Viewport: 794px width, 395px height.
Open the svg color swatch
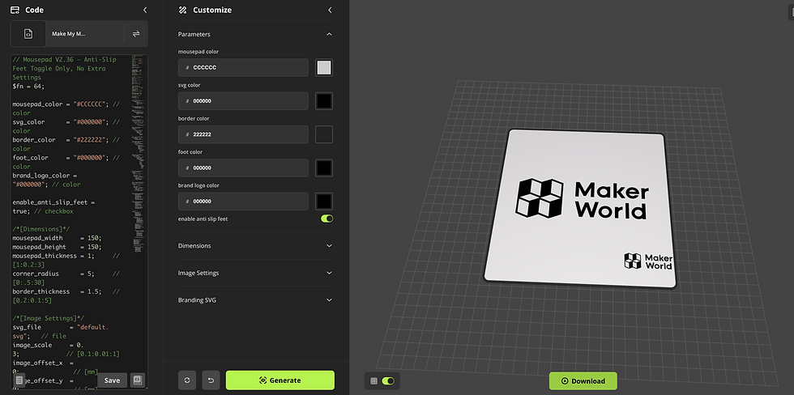pyautogui.click(x=324, y=100)
